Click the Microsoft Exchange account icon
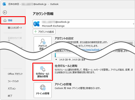This screenshot has width=135, height=100. pyautogui.click(x=36, y=24)
